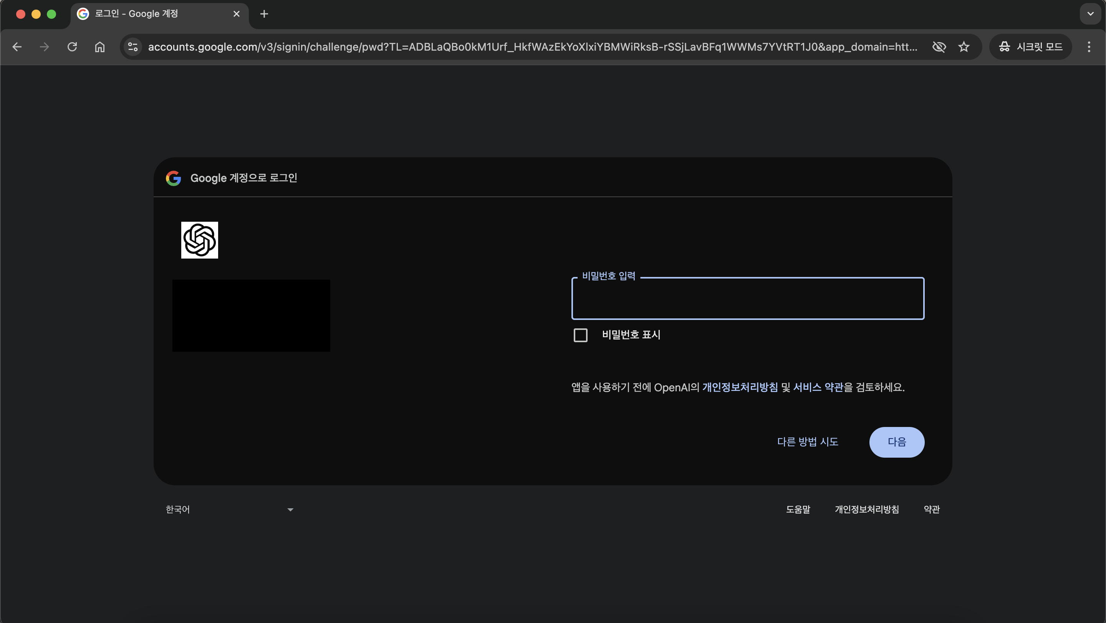Open OpenAI's 개인정보처리방침 link in notice
This screenshot has height=623, width=1106.
(740, 387)
